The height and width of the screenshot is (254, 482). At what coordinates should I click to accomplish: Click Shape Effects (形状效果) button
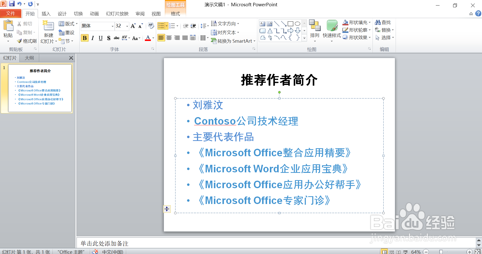(x=356, y=37)
